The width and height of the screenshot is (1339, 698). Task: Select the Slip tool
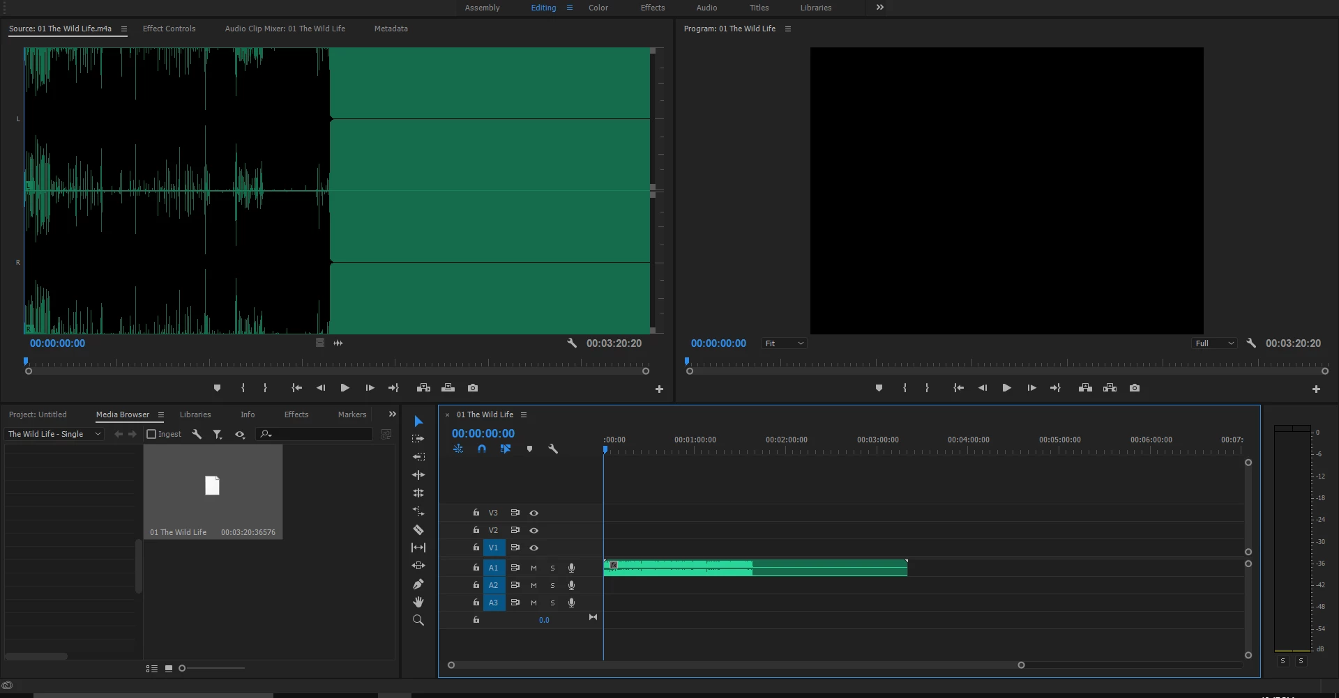[418, 548]
